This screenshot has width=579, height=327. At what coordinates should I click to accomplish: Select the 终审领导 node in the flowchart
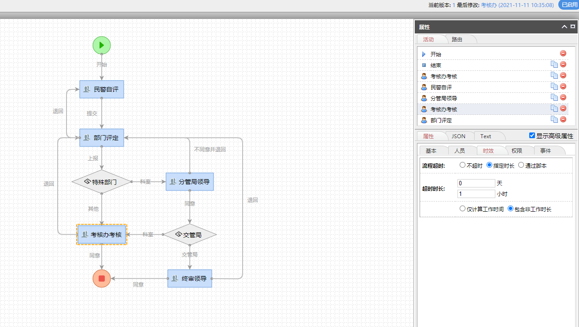tap(190, 279)
